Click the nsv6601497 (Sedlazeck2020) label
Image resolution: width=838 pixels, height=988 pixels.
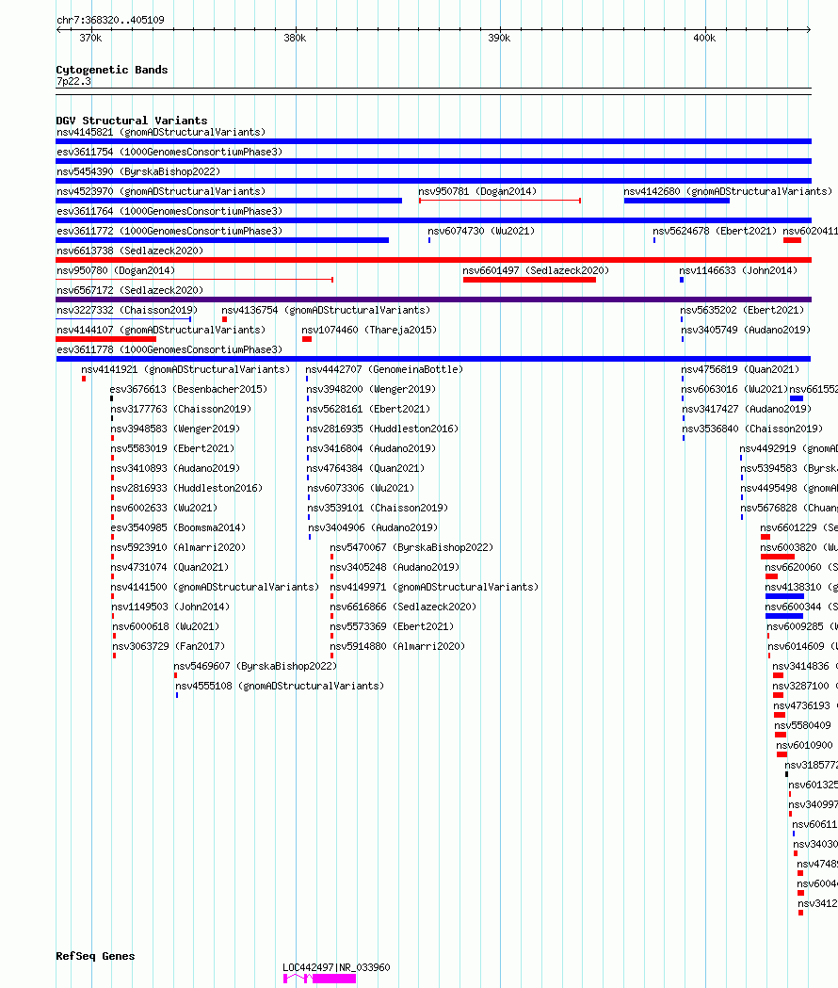point(536,271)
